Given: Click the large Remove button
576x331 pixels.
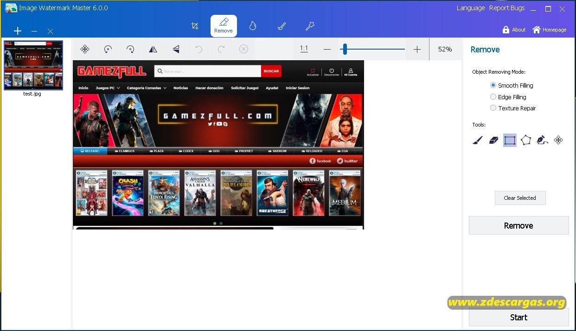Looking at the screenshot, I should pos(518,225).
